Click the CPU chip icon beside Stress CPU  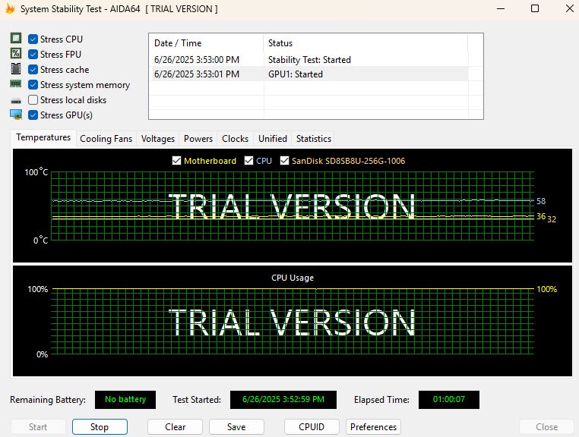point(15,39)
